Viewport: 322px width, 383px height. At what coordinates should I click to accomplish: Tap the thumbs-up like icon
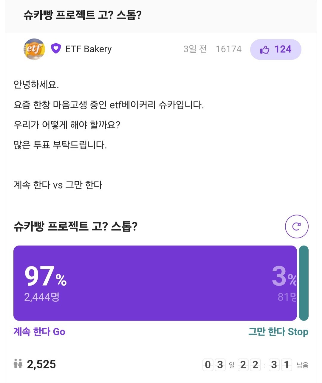(x=264, y=50)
